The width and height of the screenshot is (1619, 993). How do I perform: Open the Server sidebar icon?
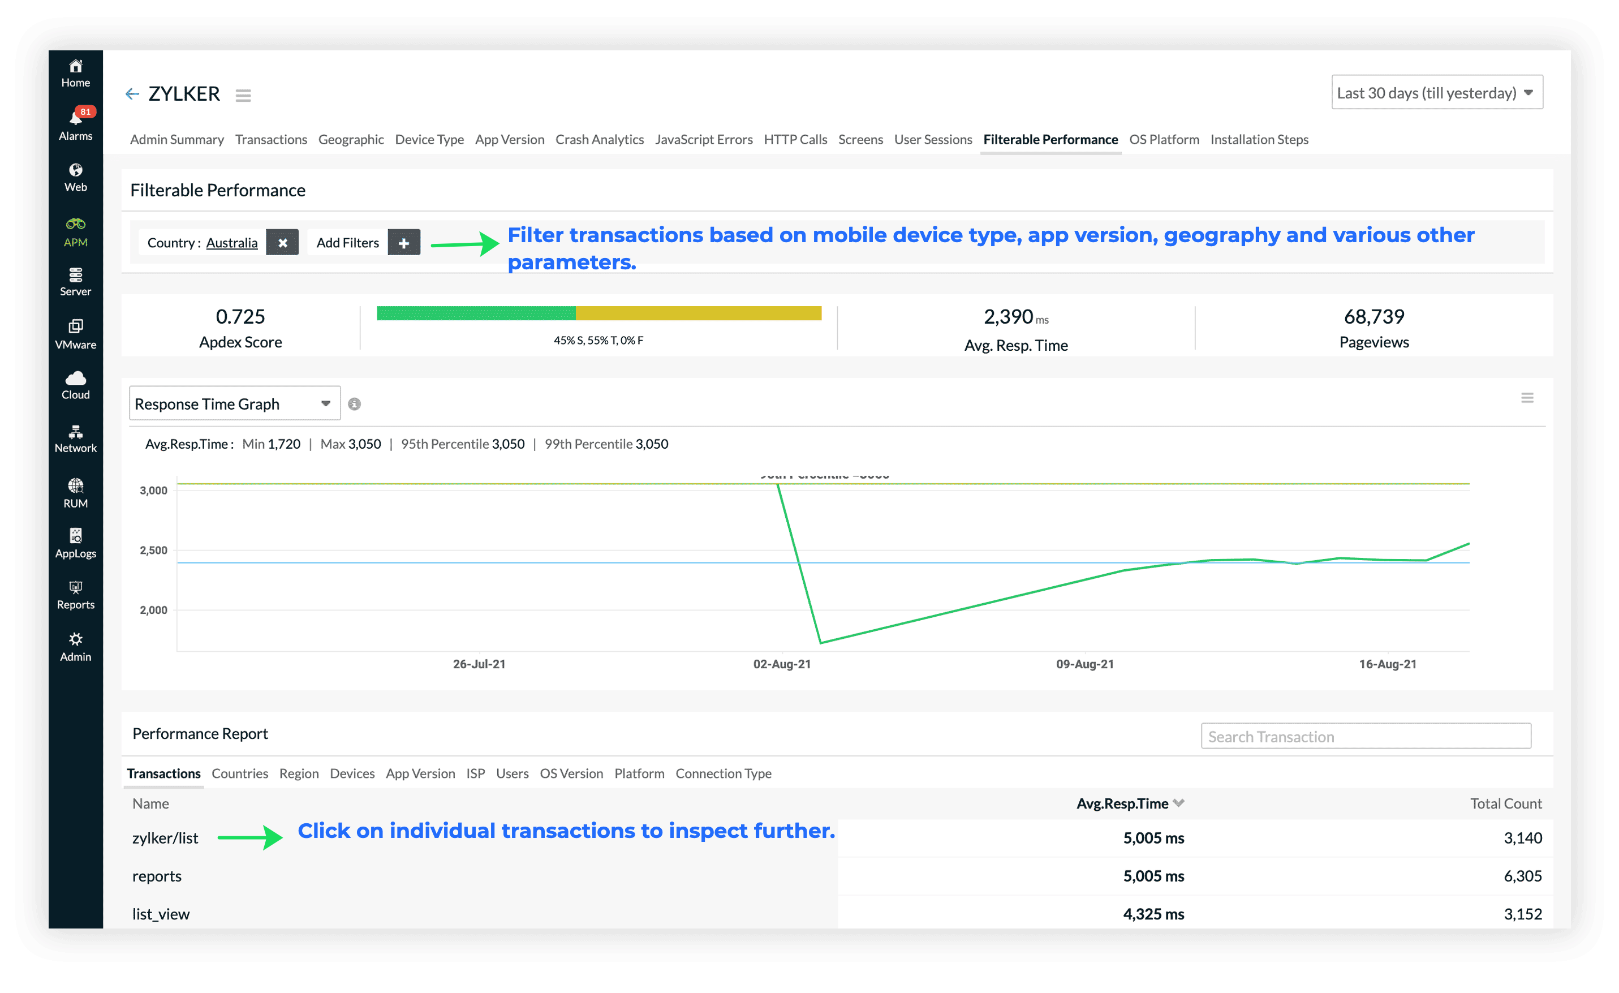pos(76,274)
